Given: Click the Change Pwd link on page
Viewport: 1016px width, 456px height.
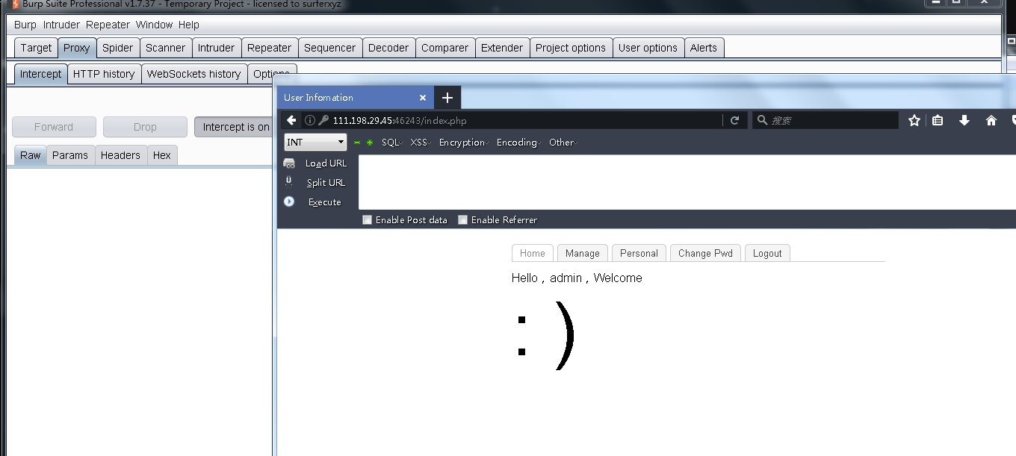Looking at the screenshot, I should [x=705, y=253].
